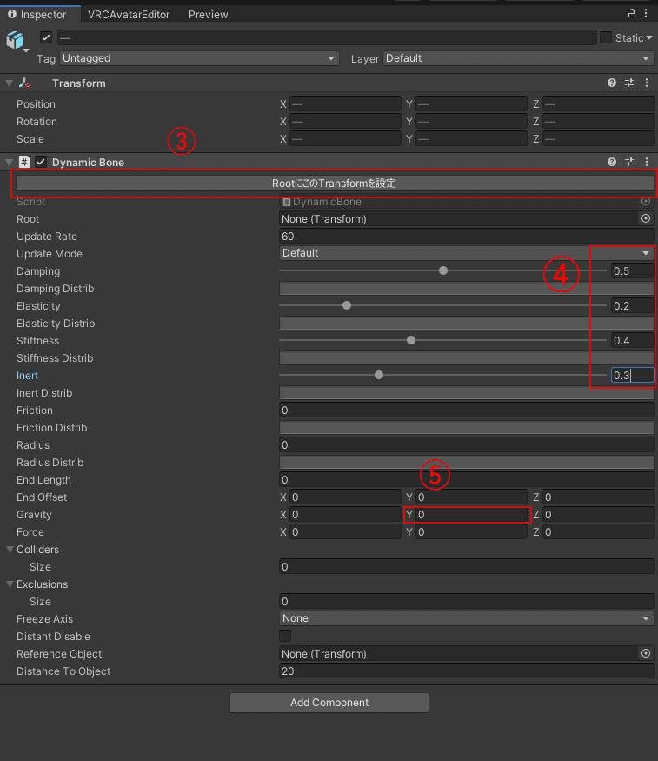Open the Freeze Axis dropdown

467,618
